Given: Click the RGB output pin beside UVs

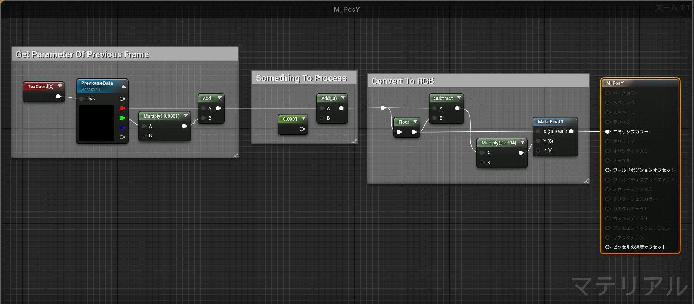Looking at the screenshot, I should click(x=122, y=99).
